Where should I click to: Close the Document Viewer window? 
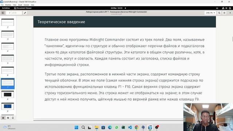click(x=230, y=13)
